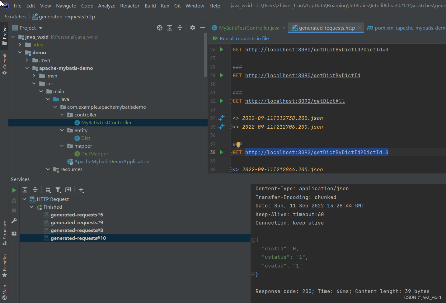Open the Structure tool window
Image resolution: width=446 pixels, height=303 pixels.
coord(4,233)
